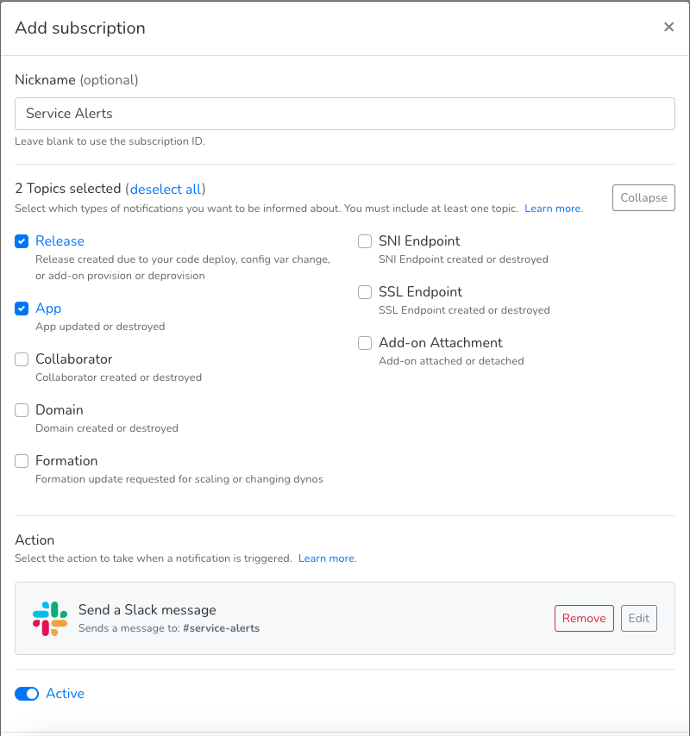Edit the Slack message action
Image resolution: width=690 pixels, height=736 pixels.
(x=639, y=618)
